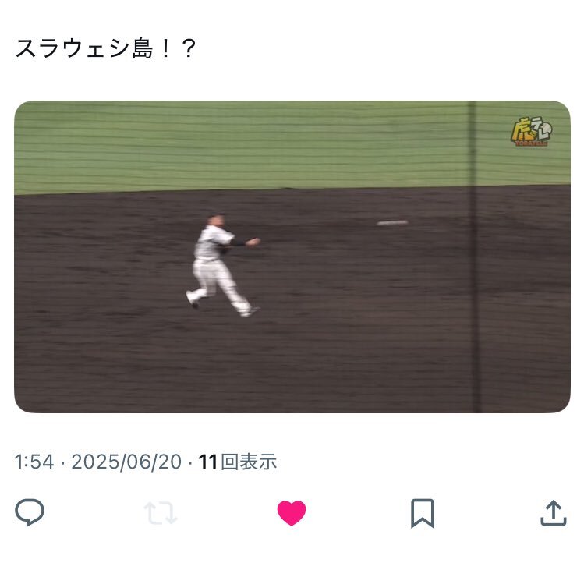Open the share upload arrow icon
This screenshot has width=584, height=584.
[554, 512]
